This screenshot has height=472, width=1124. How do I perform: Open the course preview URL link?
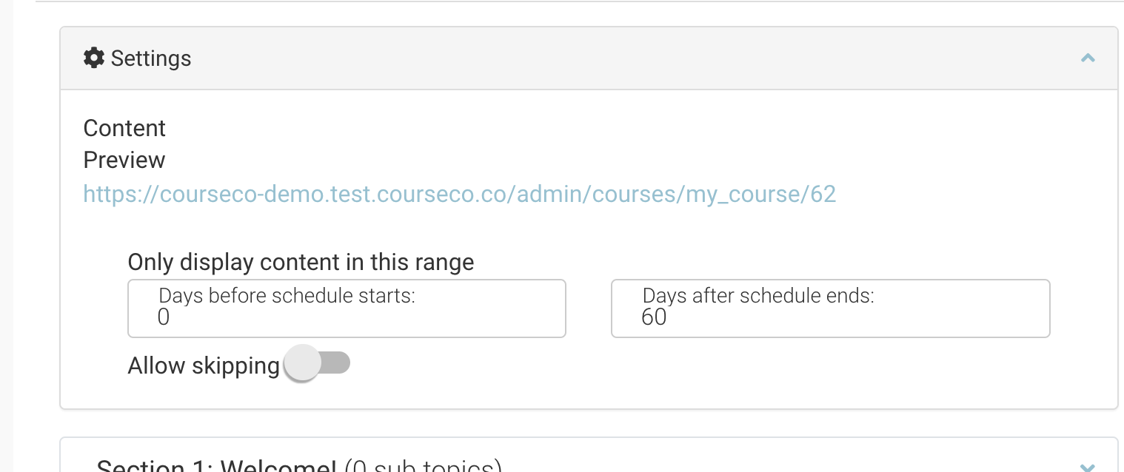coord(459,194)
